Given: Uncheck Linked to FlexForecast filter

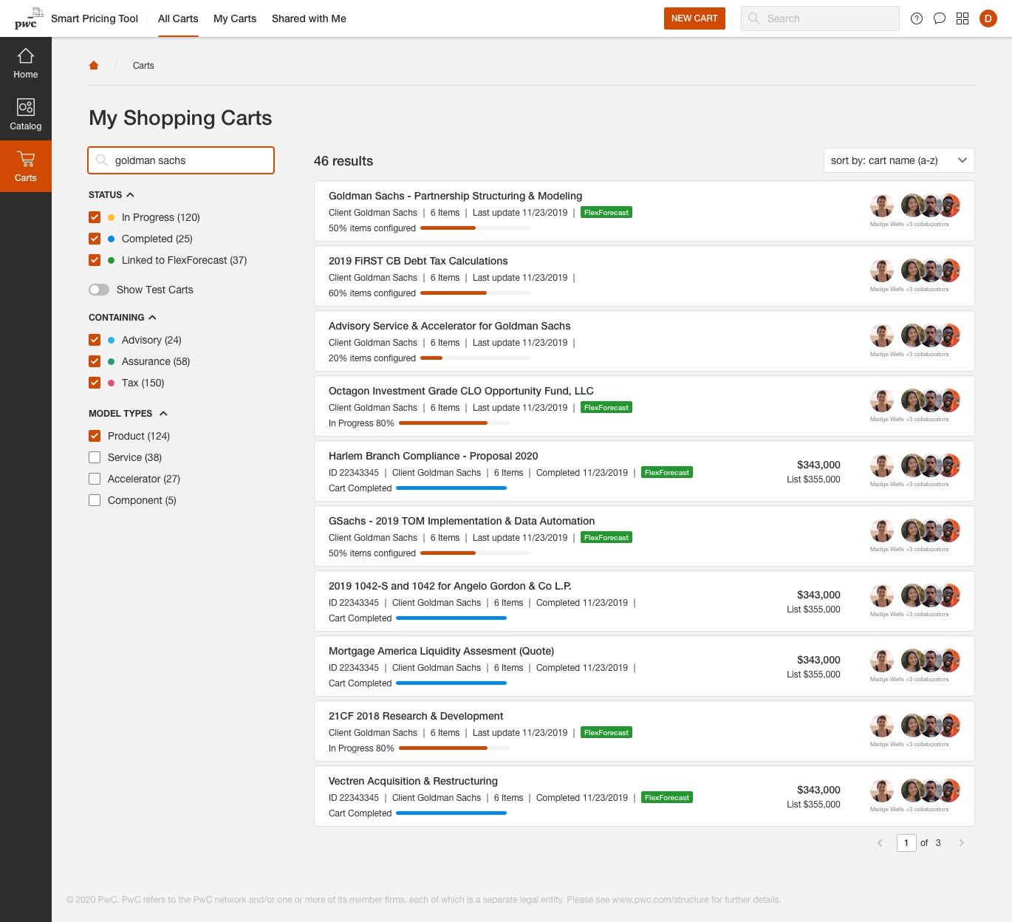Looking at the screenshot, I should tap(95, 260).
